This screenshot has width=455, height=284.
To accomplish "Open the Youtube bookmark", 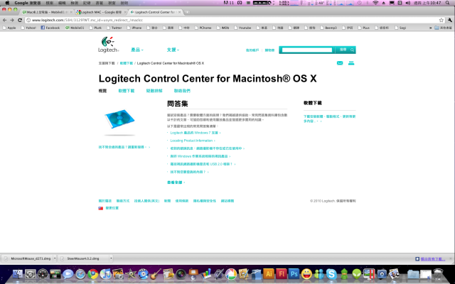I will pos(242,28).
